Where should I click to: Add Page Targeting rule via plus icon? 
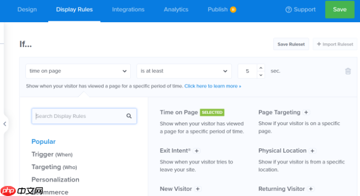pos(306,113)
